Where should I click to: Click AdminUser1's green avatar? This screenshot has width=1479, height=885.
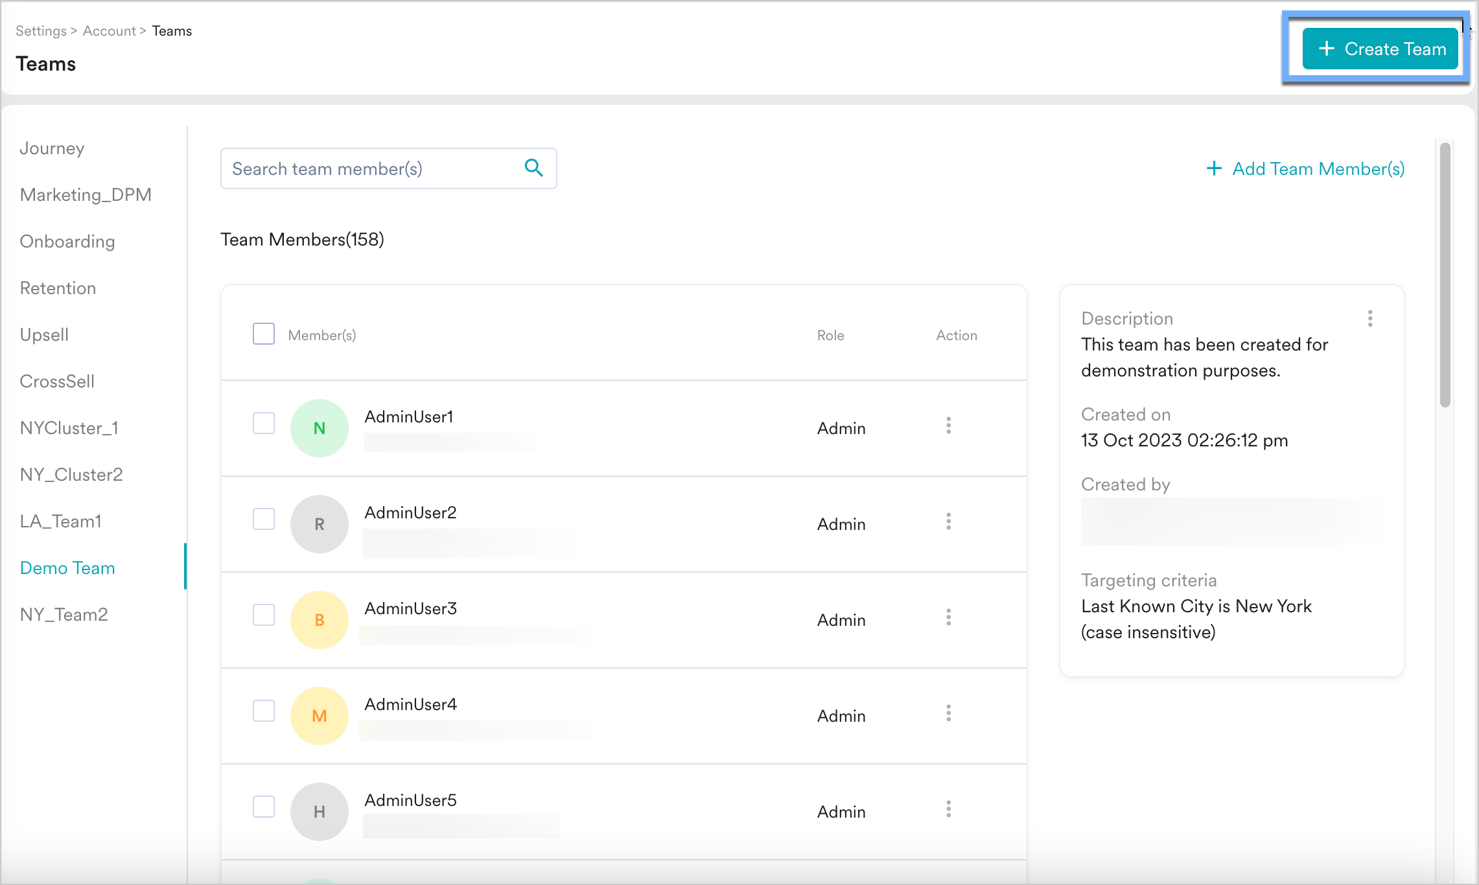[319, 428]
